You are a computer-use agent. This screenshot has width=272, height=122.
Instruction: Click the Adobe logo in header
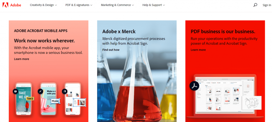[x=12, y=5]
